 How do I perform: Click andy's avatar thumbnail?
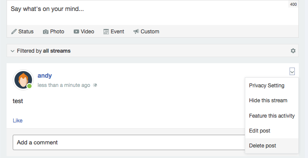(23, 80)
